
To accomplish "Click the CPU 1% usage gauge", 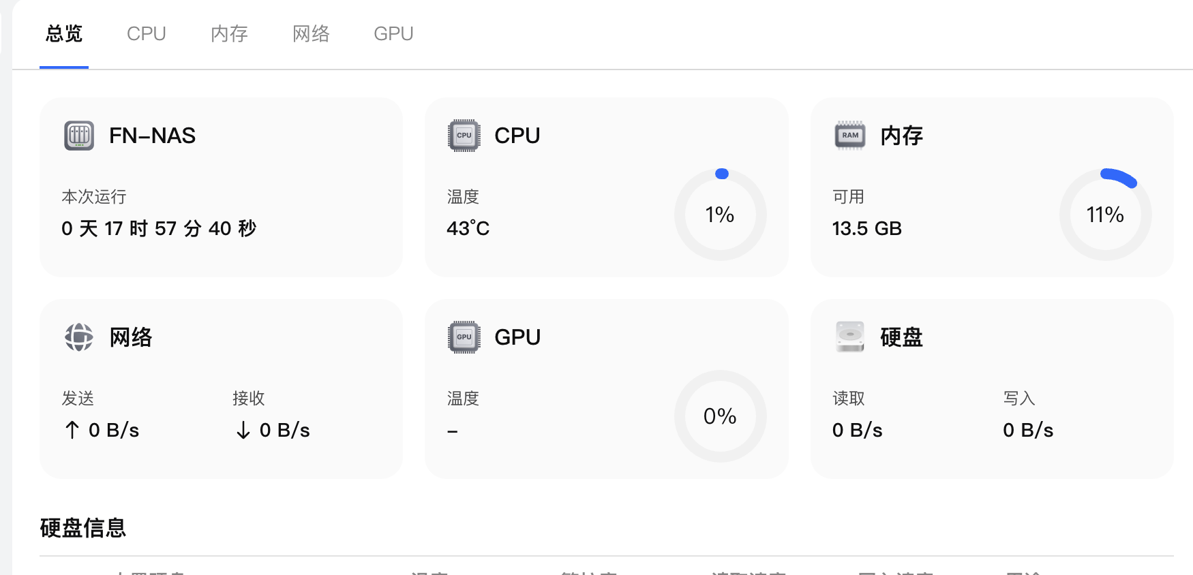I will [x=720, y=215].
